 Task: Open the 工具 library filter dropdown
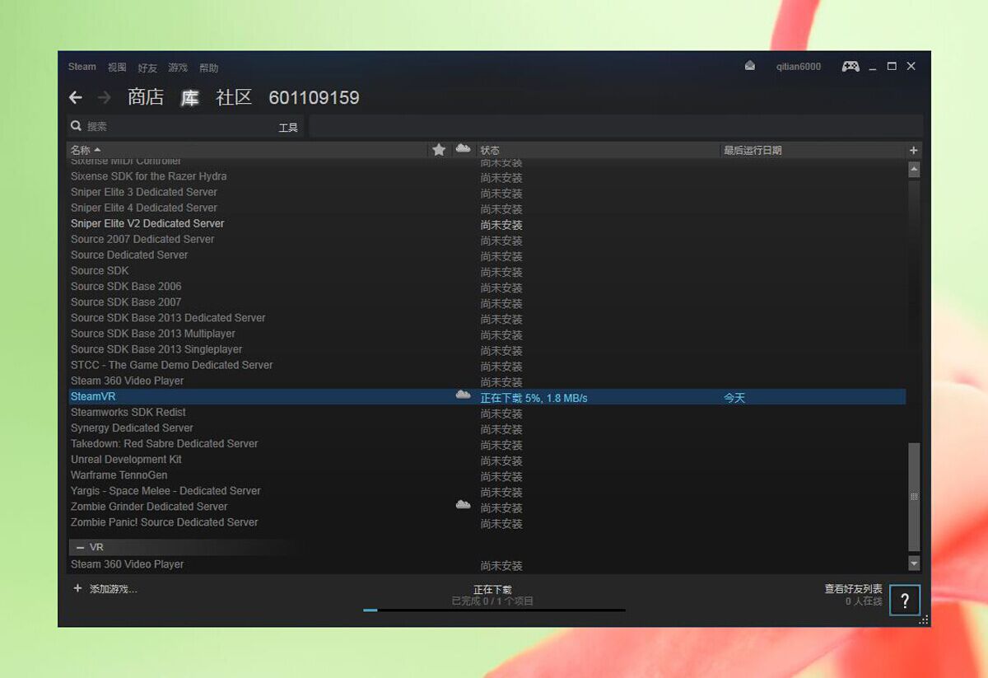[x=287, y=128]
